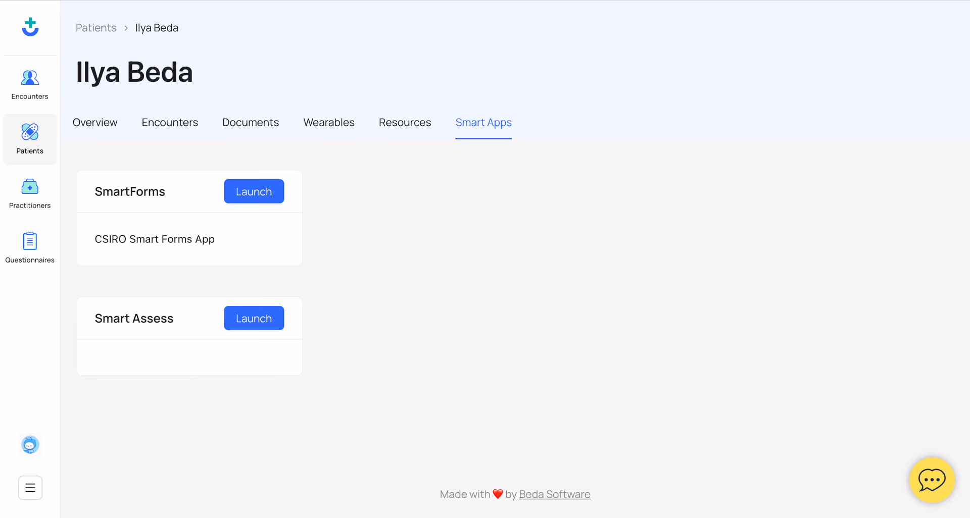Screen dimensions: 970x518
Task: Select the Resources tab
Action: tap(405, 122)
